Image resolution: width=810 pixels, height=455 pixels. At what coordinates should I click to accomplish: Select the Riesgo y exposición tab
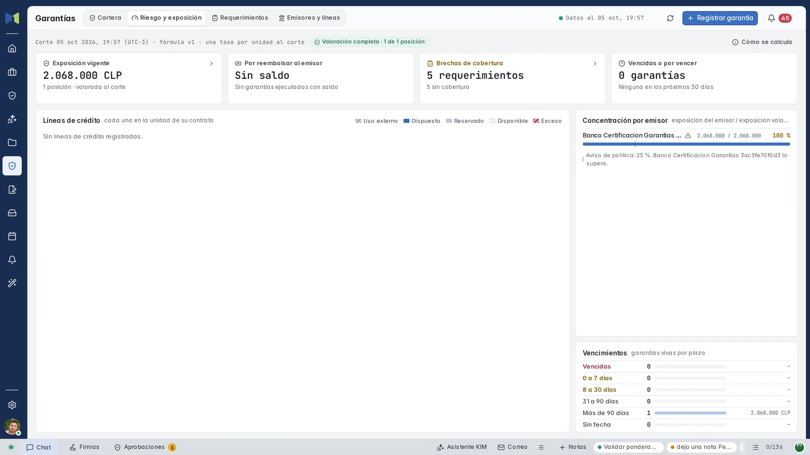(x=167, y=18)
